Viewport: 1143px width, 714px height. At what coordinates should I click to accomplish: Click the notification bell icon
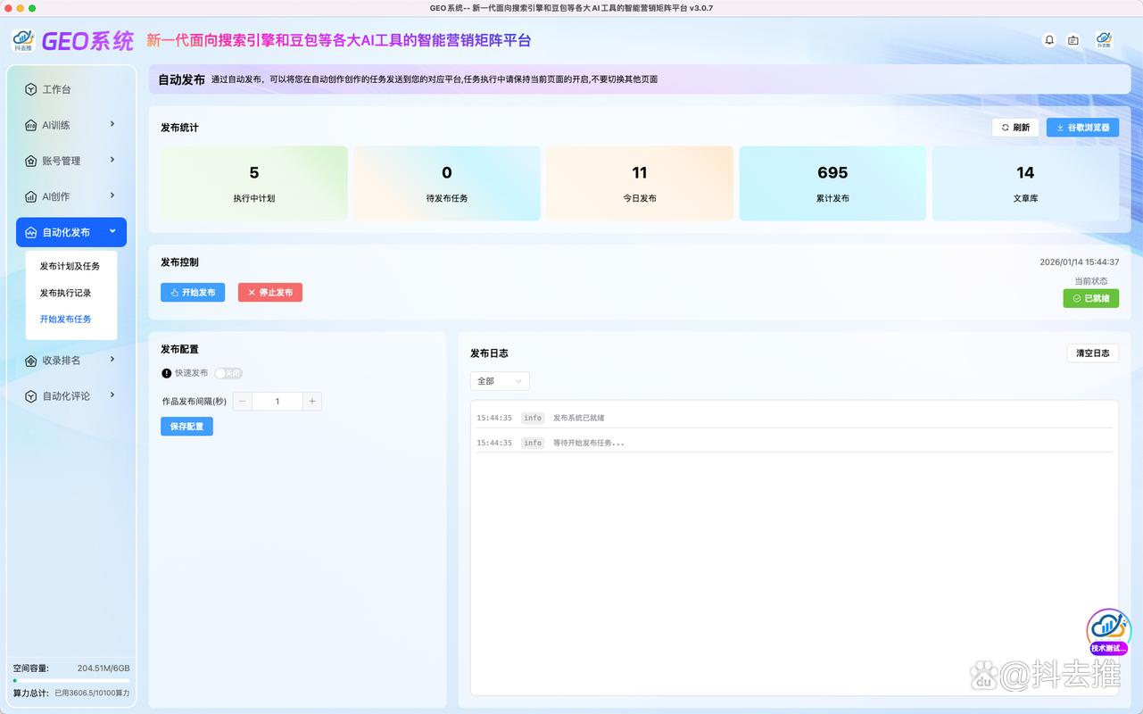click(x=1049, y=40)
